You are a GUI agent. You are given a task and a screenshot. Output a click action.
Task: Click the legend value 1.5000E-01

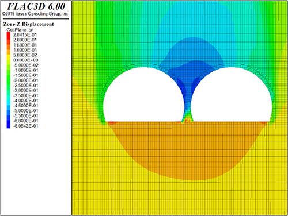point(25,45)
